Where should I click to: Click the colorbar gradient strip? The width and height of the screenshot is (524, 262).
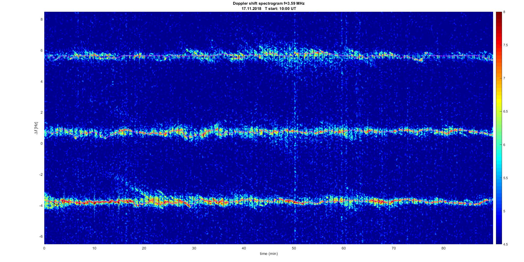click(x=499, y=128)
